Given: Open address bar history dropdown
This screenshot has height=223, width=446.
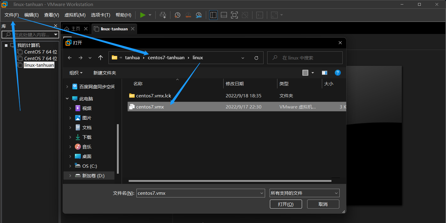Looking at the screenshot, I should [243, 58].
